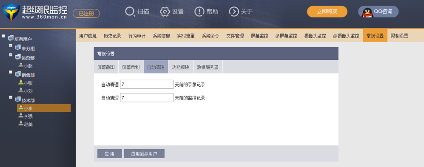
Task: Click the 销售部 computer icon
Action: [18, 74]
